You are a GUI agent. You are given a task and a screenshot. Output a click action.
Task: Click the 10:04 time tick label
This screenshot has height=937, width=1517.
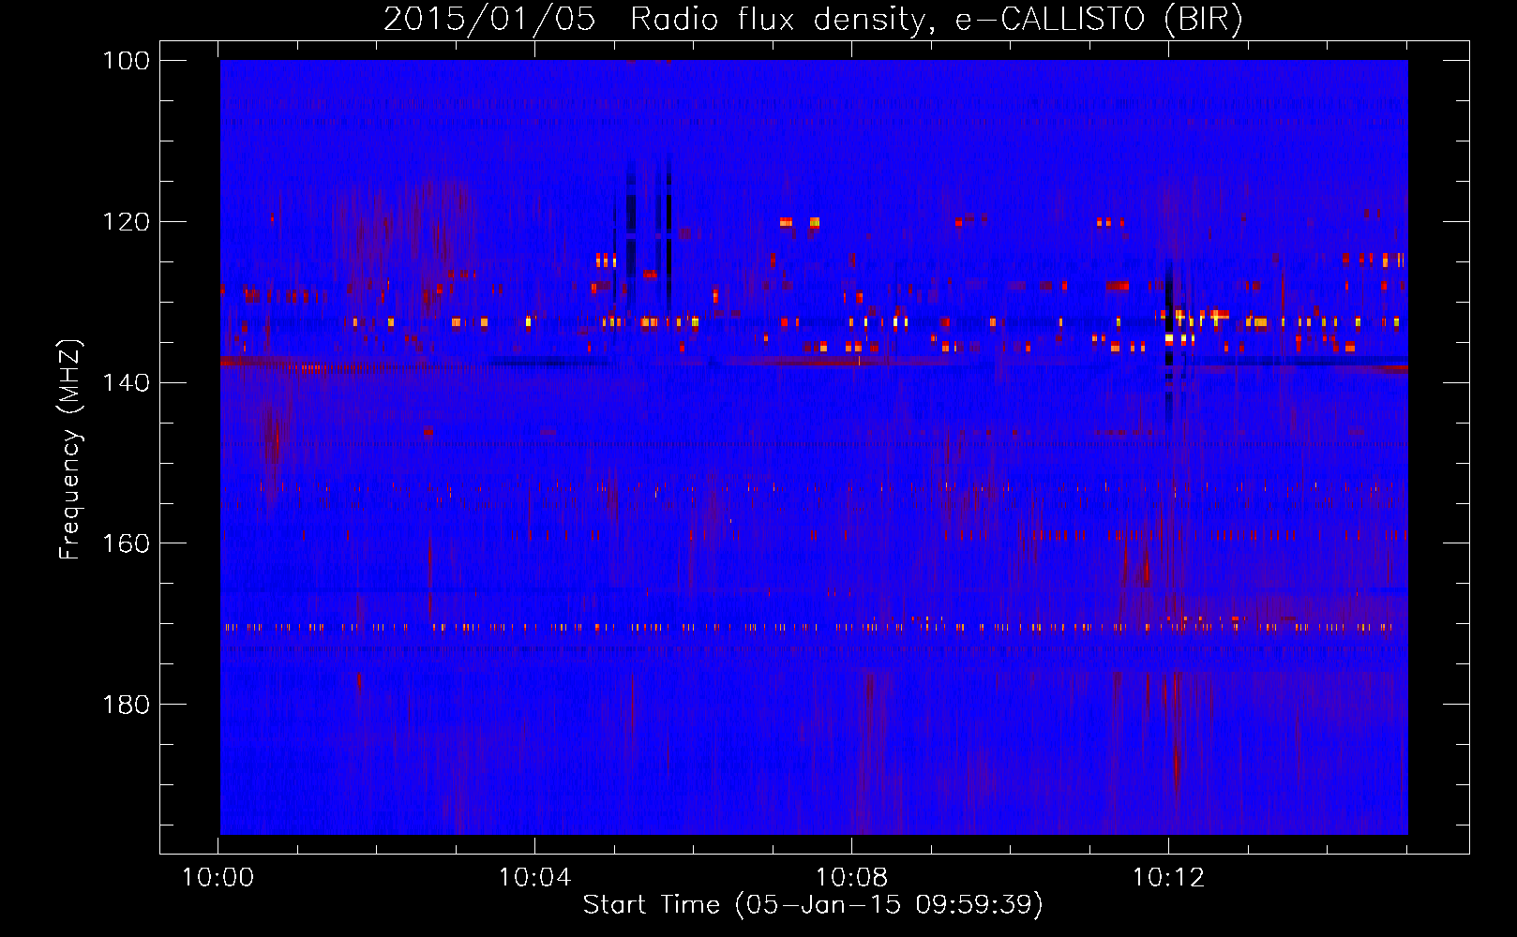[x=534, y=878]
